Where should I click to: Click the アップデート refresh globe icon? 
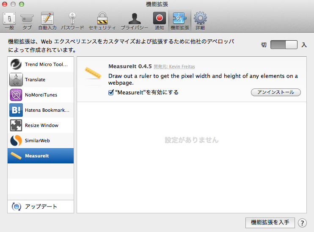16,206
